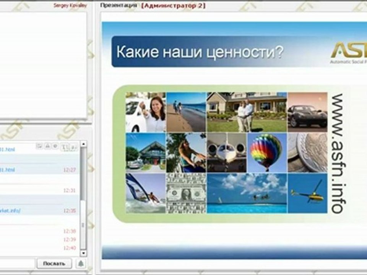Open the .info/ link posted at 12:35

point(10,211)
